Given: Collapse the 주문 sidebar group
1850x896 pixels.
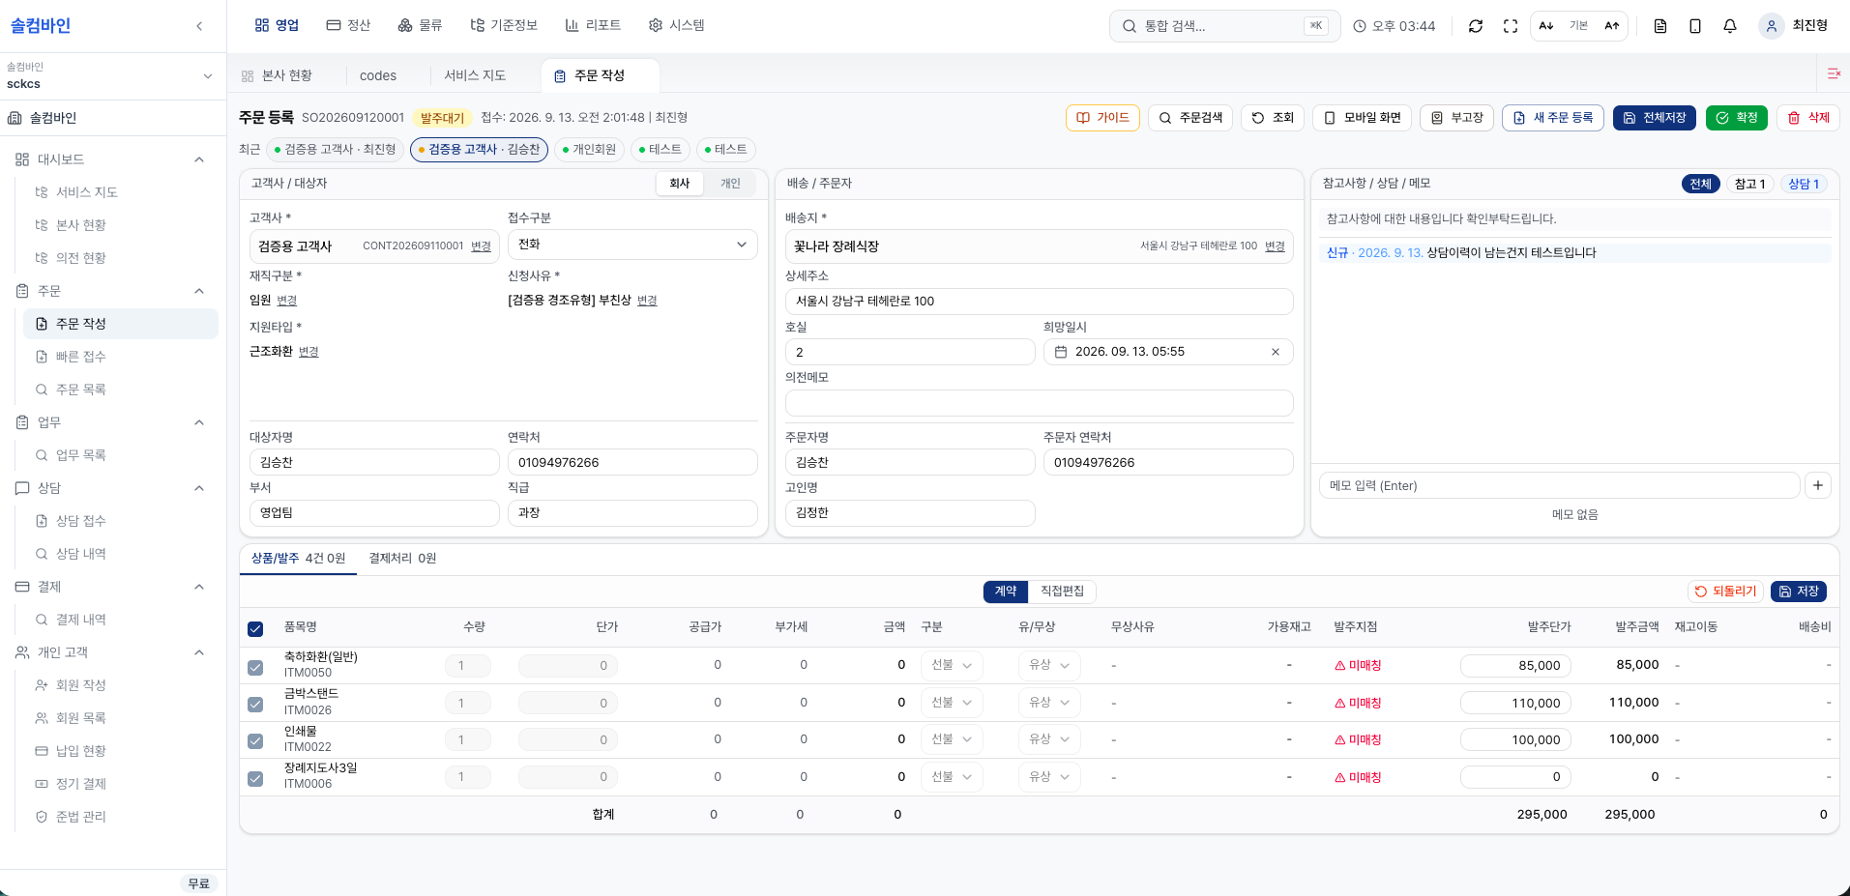Looking at the screenshot, I should (x=199, y=291).
